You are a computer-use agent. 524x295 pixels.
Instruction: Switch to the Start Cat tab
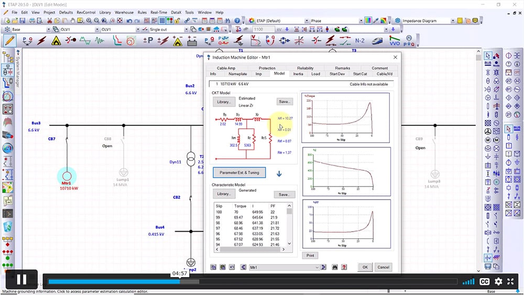[x=360, y=74]
